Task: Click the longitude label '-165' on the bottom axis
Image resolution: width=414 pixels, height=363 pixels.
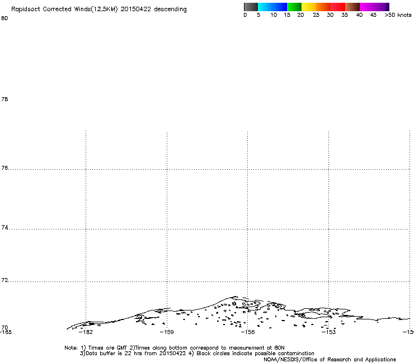Action: click(x=6, y=332)
